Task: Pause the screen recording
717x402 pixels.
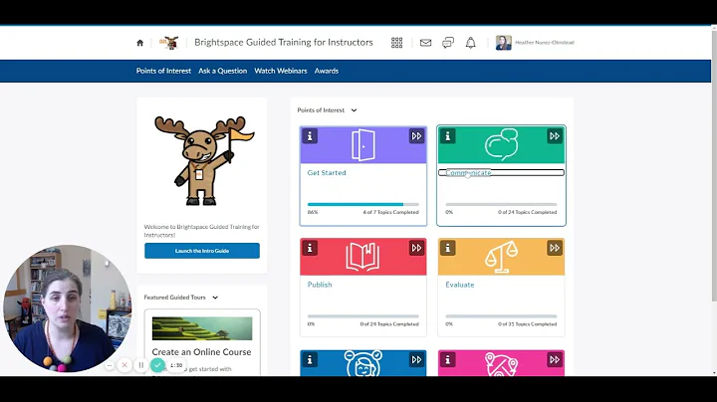Action: point(141,365)
